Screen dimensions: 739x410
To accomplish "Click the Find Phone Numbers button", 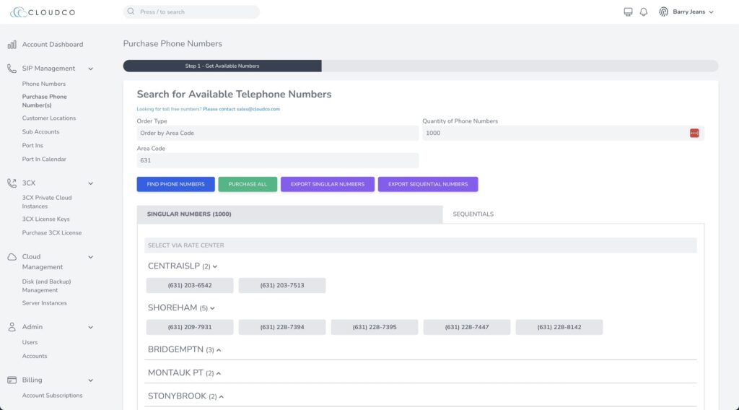I will pyautogui.click(x=175, y=185).
